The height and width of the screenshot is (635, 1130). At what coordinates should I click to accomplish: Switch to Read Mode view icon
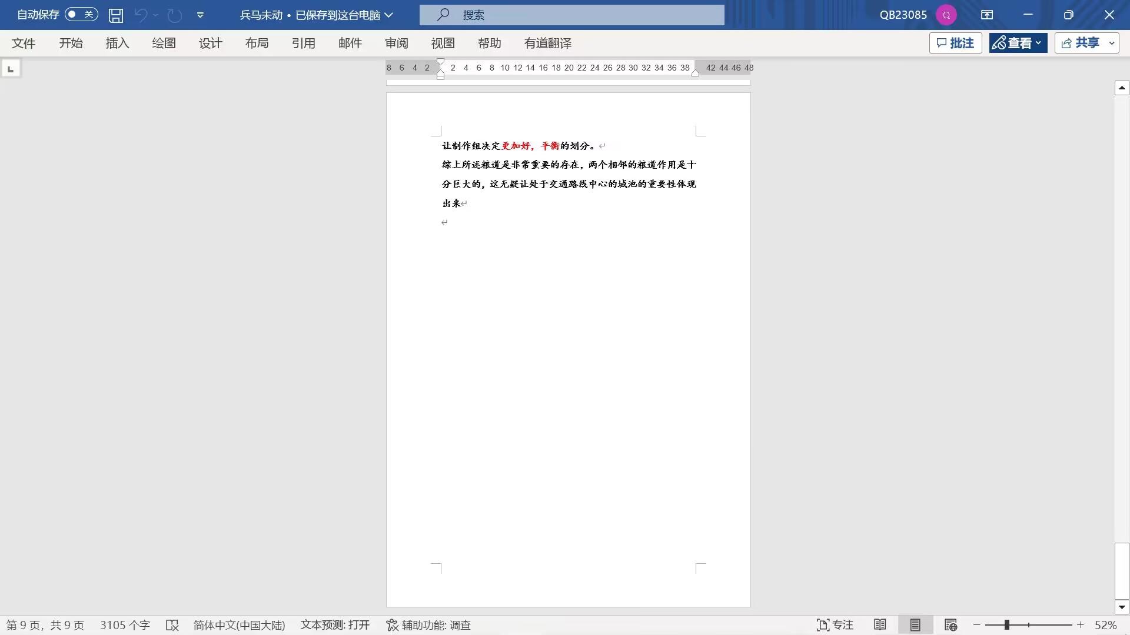(880, 625)
